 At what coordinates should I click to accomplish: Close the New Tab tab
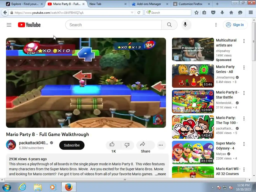[x=125, y=4]
